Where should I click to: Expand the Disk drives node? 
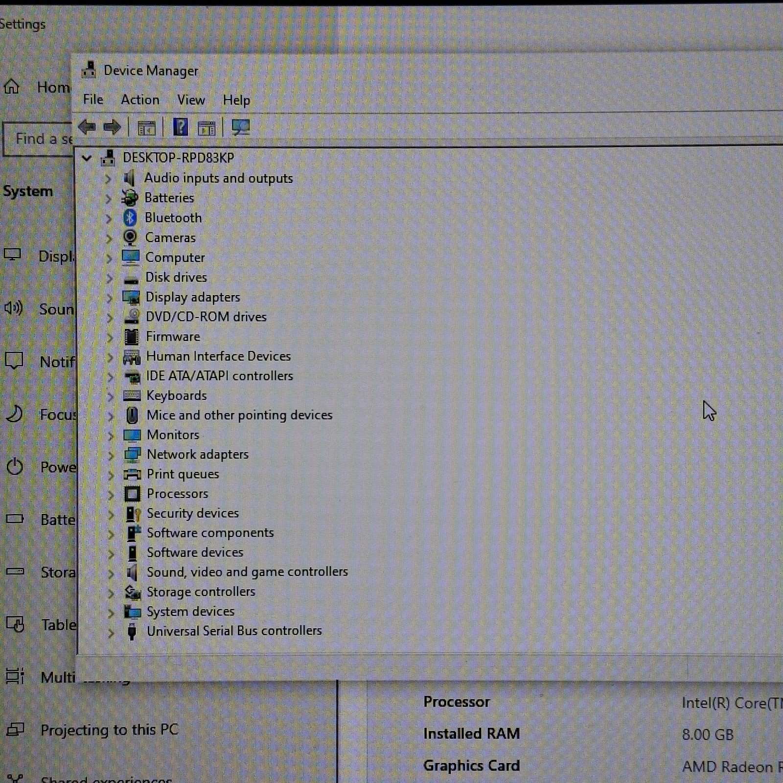pos(110,278)
